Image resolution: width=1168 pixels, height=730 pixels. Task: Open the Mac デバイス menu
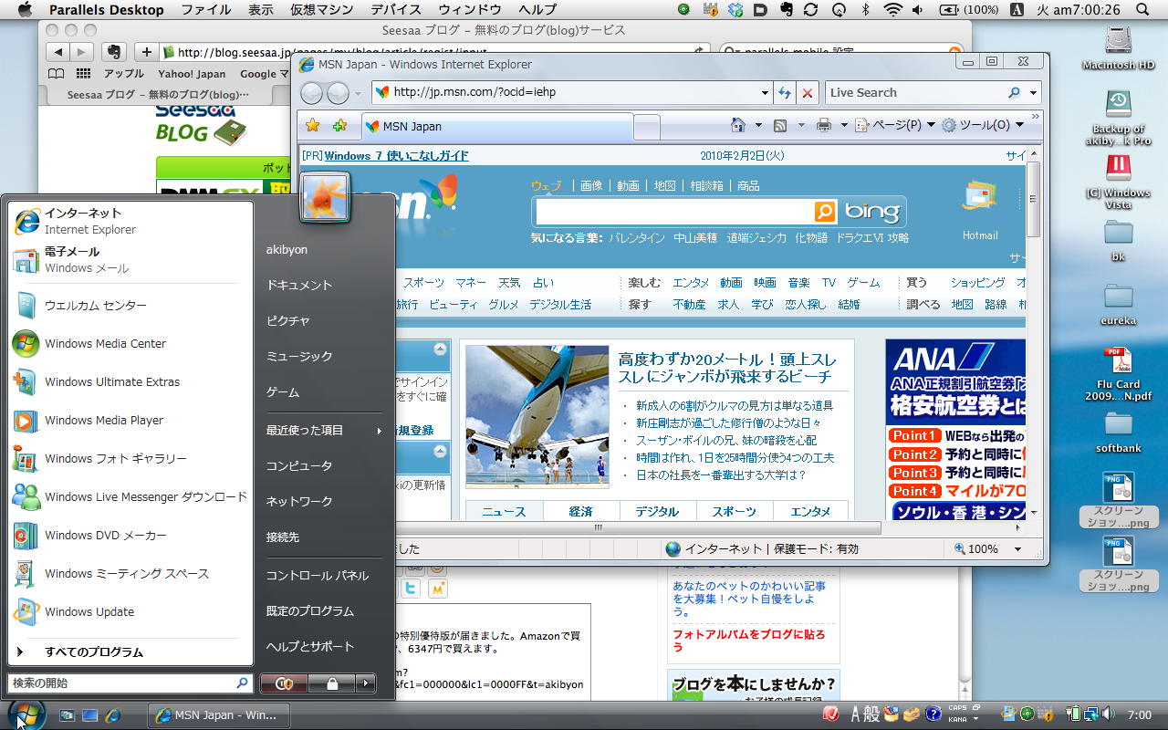click(x=396, y=10)
